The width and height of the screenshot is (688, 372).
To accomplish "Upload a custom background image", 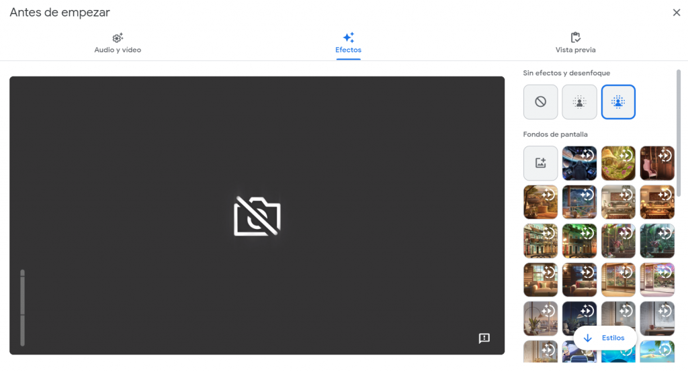I will pyautogui.click(x=540, y=163).
